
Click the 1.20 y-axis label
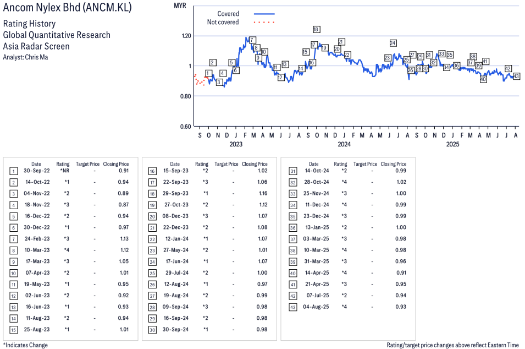click(x=186, y=36)
